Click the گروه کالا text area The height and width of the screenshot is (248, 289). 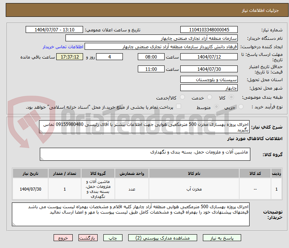click(145, 154)
